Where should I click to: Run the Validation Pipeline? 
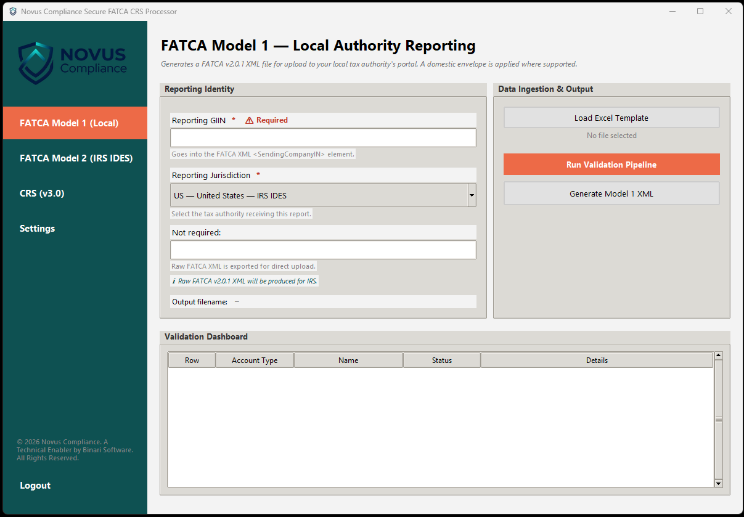tap(611, 165)
